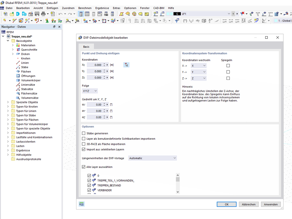Click the blue funnel filter icon
Viewport: 292px width, 219px height.
(x=177, y=21)
